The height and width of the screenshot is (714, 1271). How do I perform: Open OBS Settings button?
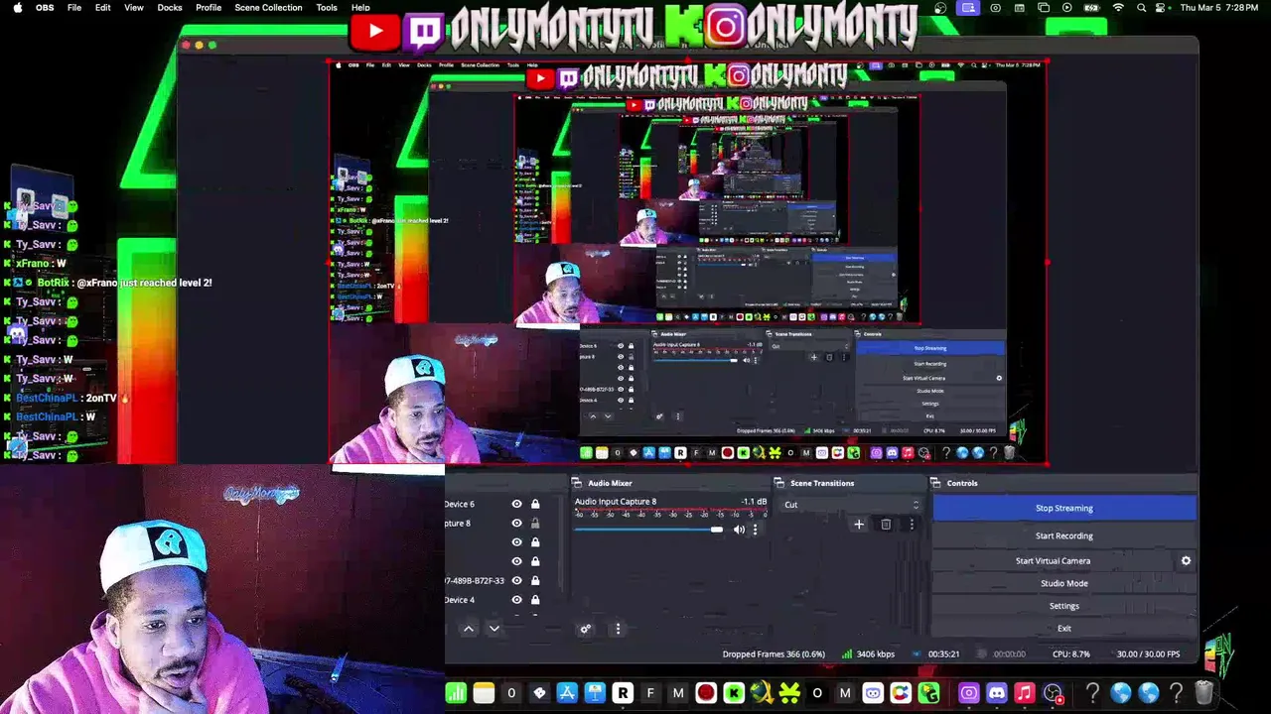tap(1064, 606)
